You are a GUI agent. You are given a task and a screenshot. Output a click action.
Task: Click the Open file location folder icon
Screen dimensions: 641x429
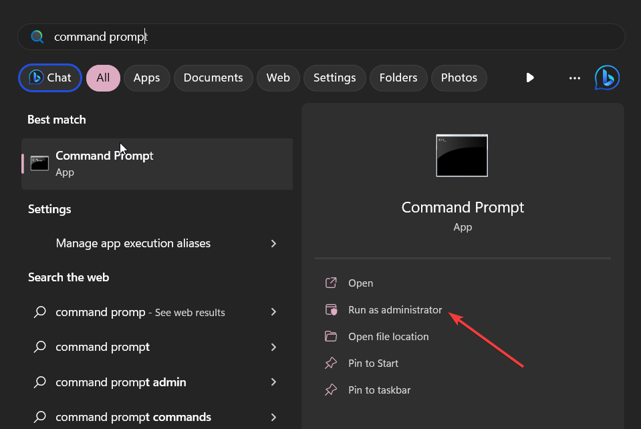331,336
